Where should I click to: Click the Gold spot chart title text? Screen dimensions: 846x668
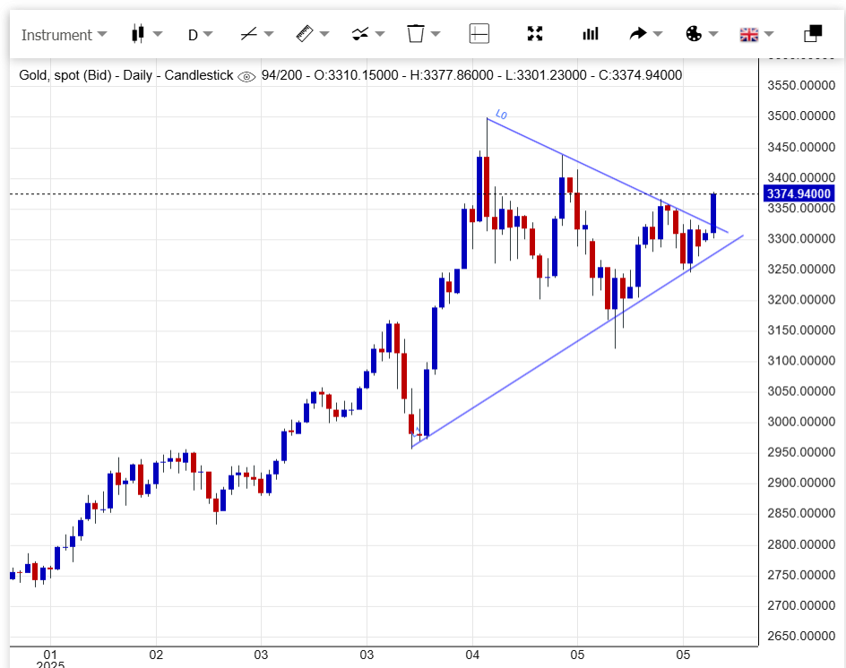click(125, 75)
